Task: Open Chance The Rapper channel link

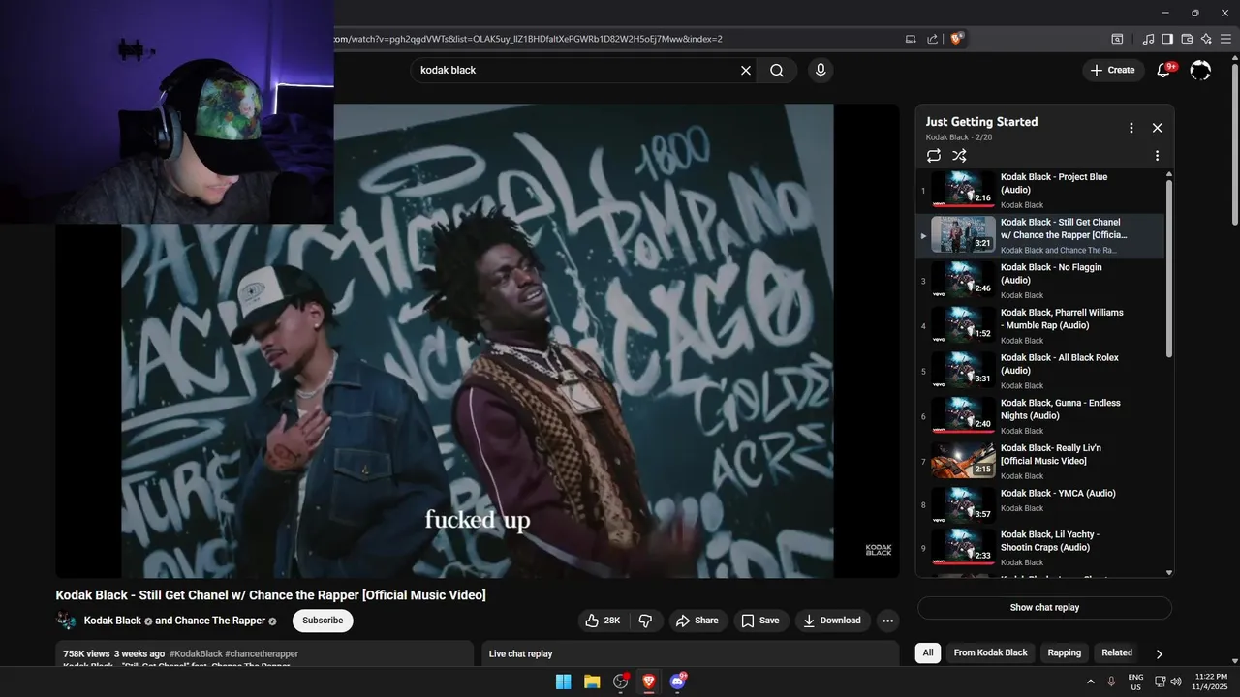Action: pyautogui.click(x=220, y=621)
